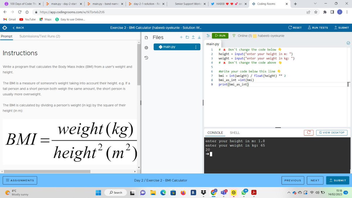This screenshot has width=352, height=198.
Task: Go to the PREVIOUS exercise
Action: click(293, 180)
